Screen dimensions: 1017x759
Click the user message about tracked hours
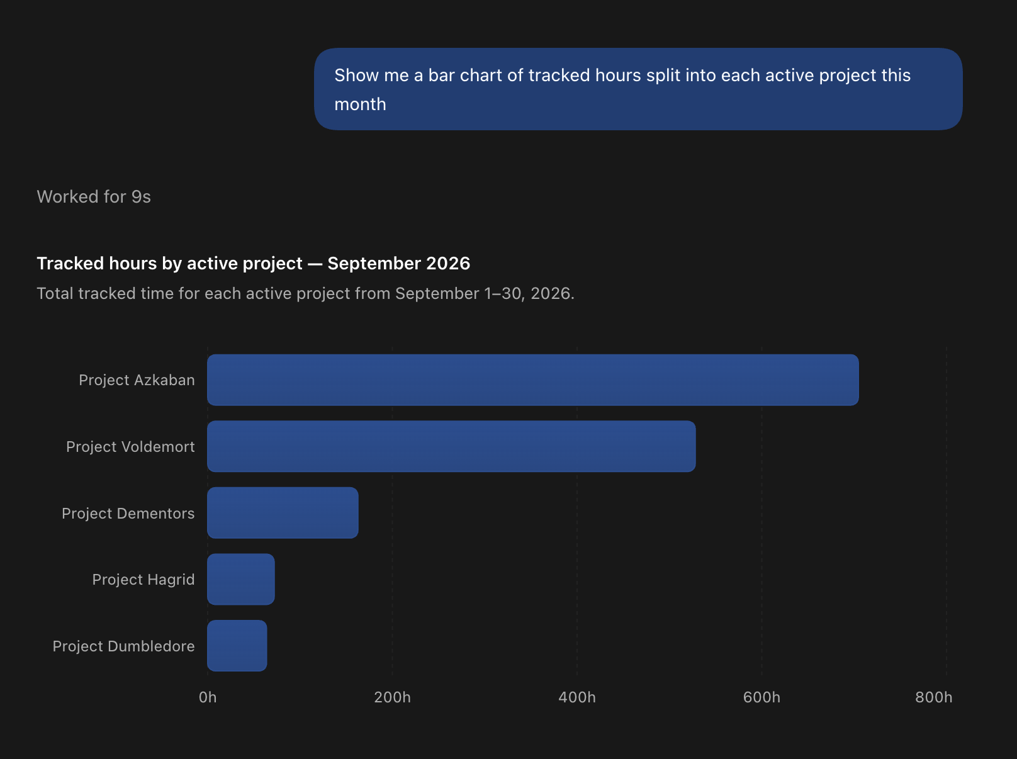(x=638, y=89)
